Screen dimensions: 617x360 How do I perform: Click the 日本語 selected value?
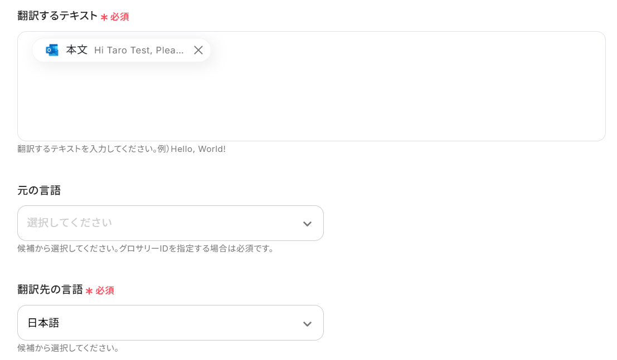tap(43, 323)
